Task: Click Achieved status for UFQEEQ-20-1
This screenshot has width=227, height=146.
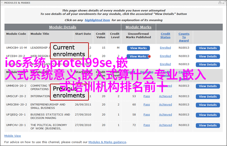Action: [x=165, y=115]
